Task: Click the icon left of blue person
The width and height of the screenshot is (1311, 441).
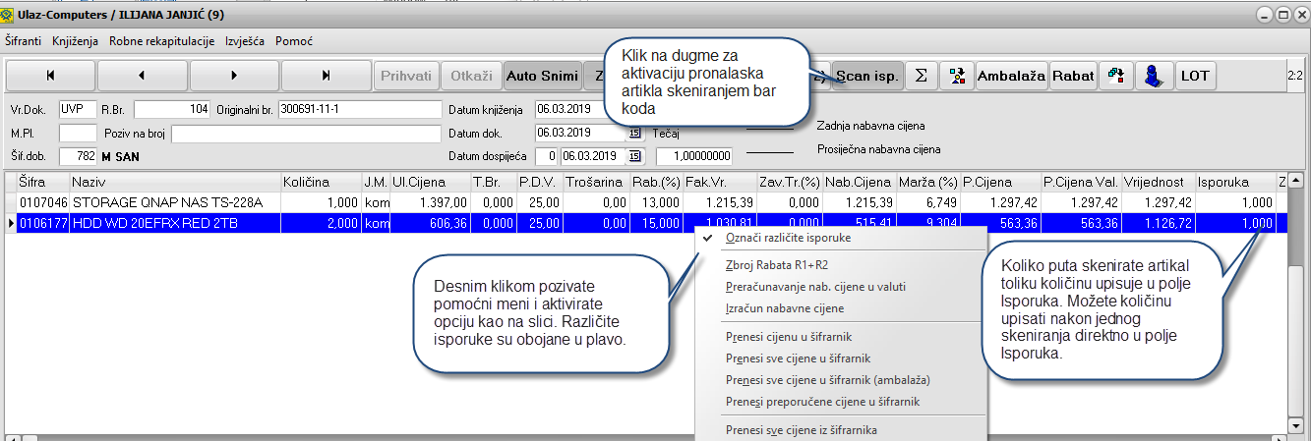Action: [x=1116, y=76]
